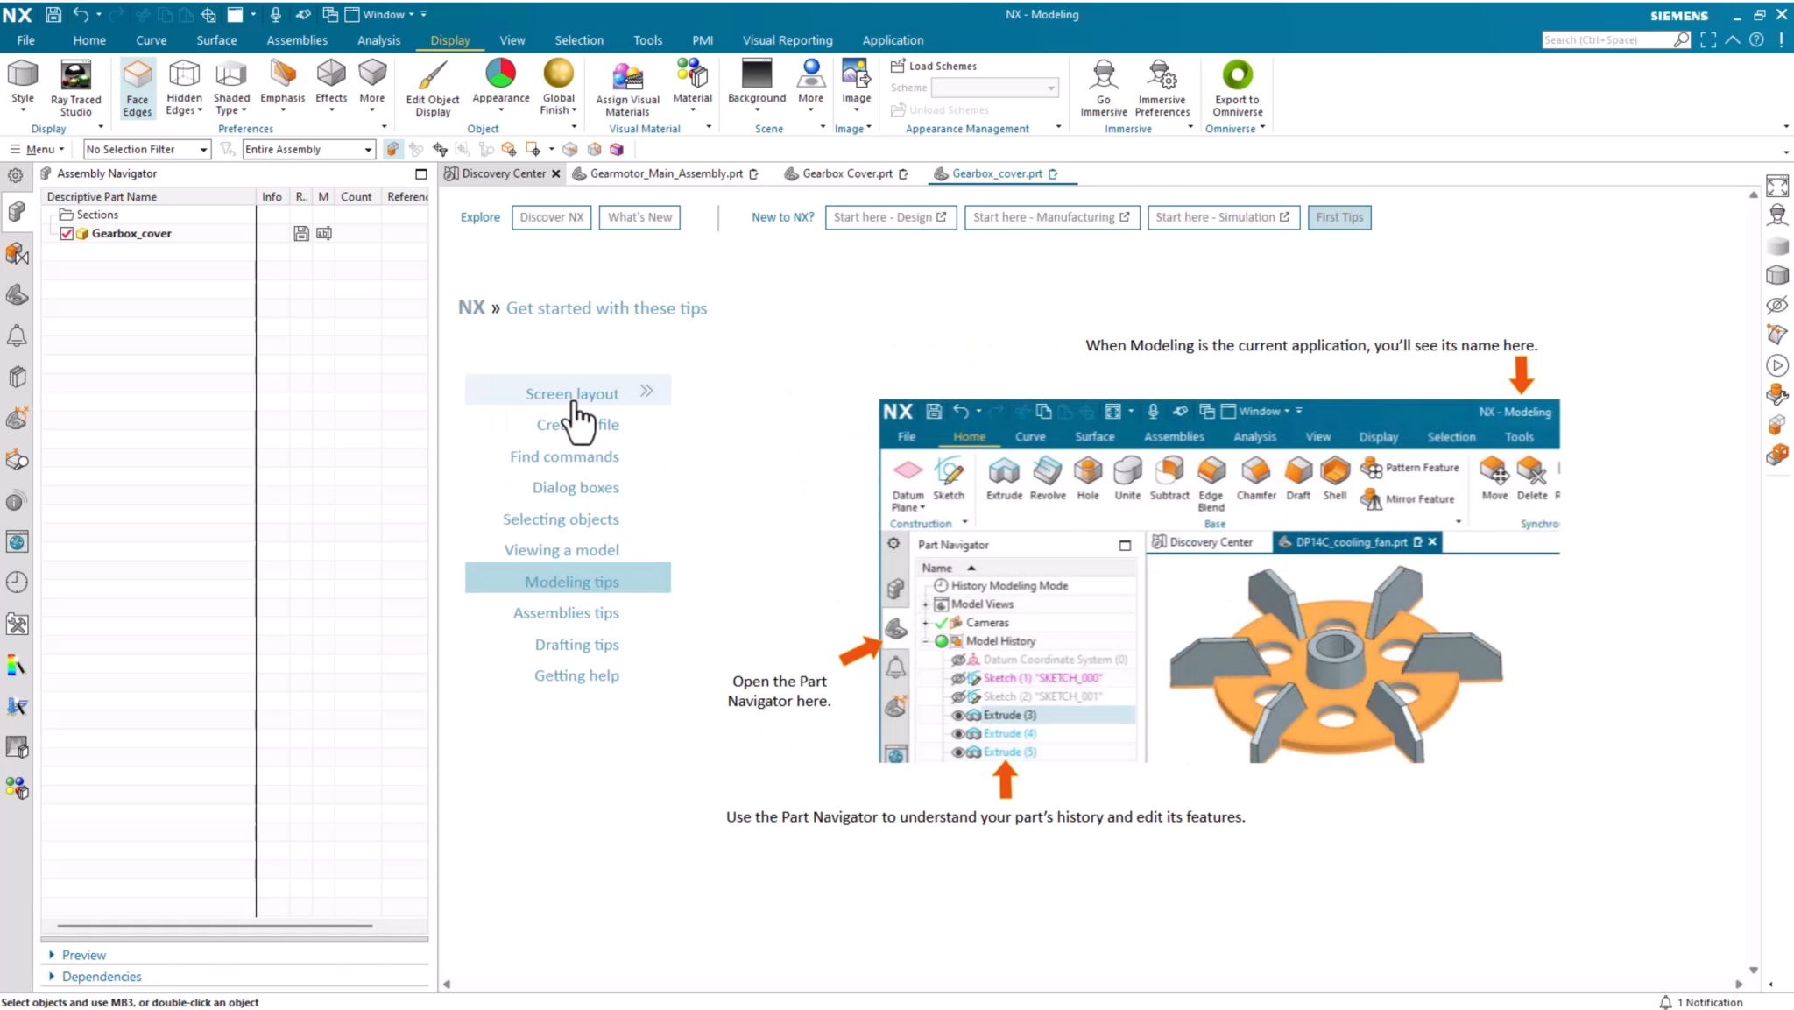Expand the Dependencies section
This screenshot has width=1794, height=1010.
pos(101,977)
